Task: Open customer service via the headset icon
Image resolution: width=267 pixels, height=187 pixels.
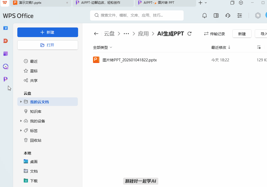Action: pyautogui.click(x=228, y=15)
